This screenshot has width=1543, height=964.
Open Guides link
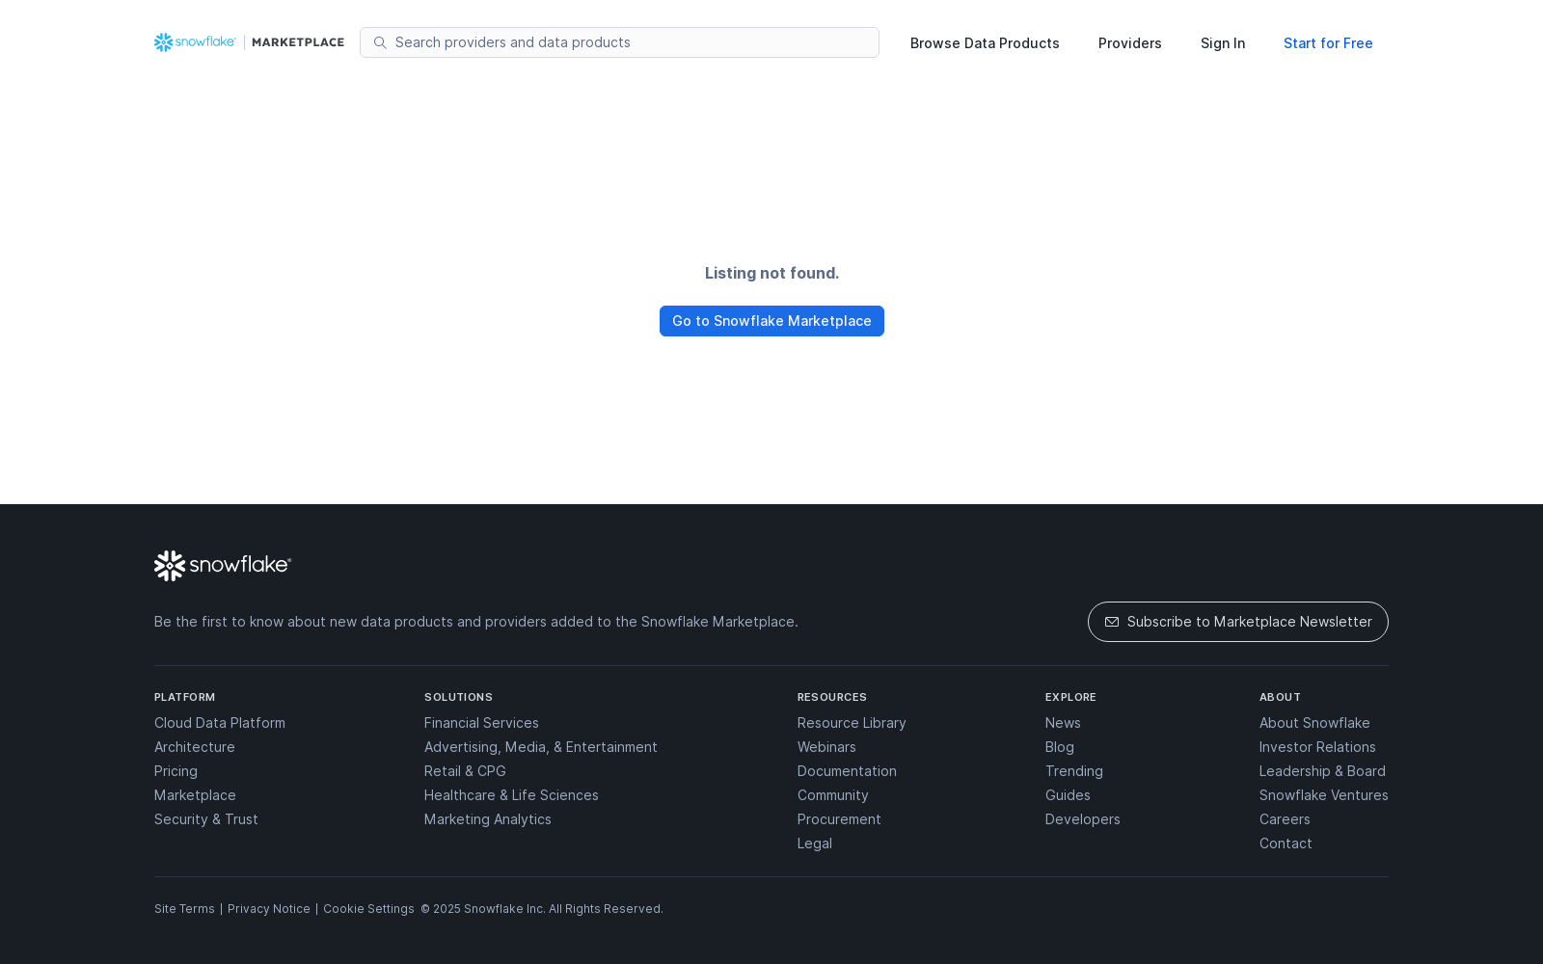pos(1068,795)
